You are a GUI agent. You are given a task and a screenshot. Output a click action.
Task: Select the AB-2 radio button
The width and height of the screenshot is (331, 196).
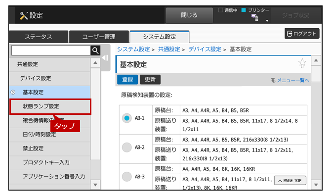(x=126, y=147)
